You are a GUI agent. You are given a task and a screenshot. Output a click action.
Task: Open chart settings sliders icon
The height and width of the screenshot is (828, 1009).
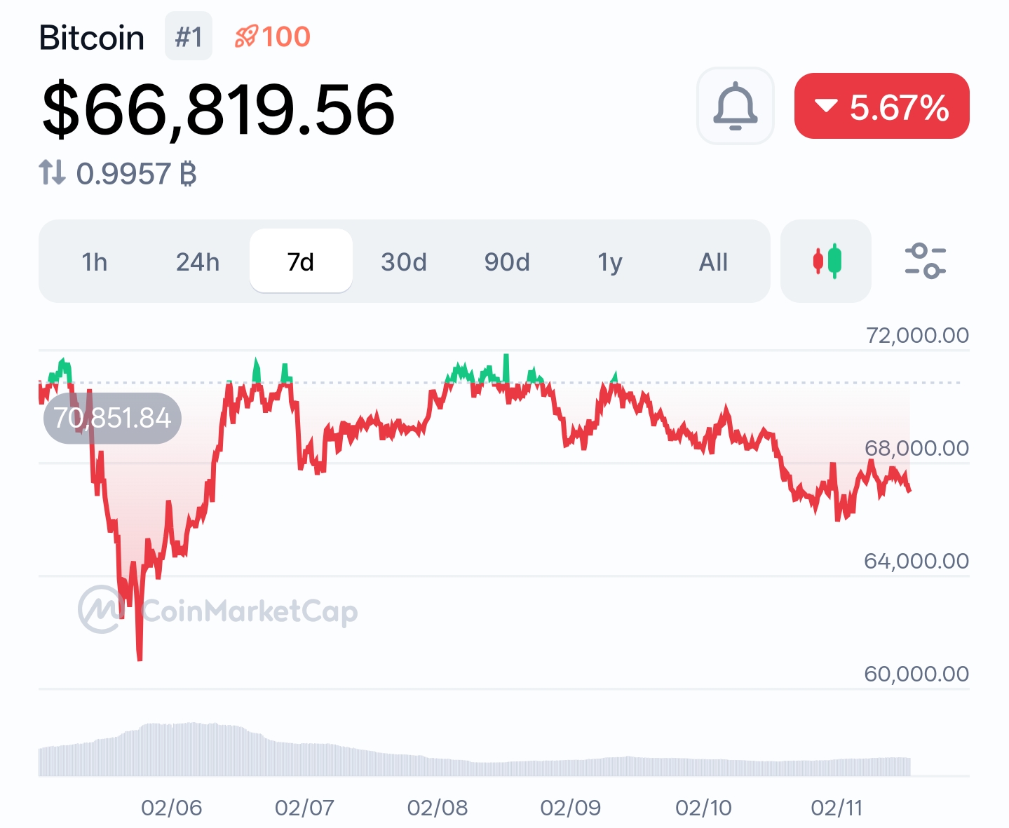[925, 261]
